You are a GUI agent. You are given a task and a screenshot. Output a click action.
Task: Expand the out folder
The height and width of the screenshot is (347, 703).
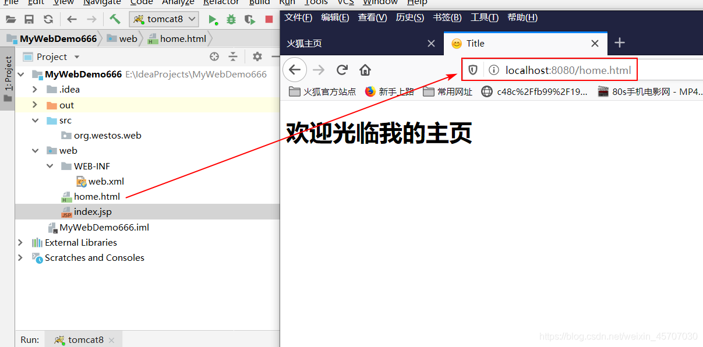click(35, 105)
